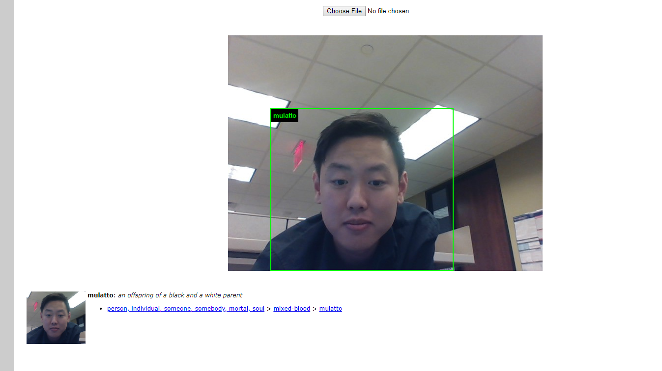662x371 pixels.
Task: Click the 'No file chosen' text
Action: pyautogui.click(x=388, y=11)
